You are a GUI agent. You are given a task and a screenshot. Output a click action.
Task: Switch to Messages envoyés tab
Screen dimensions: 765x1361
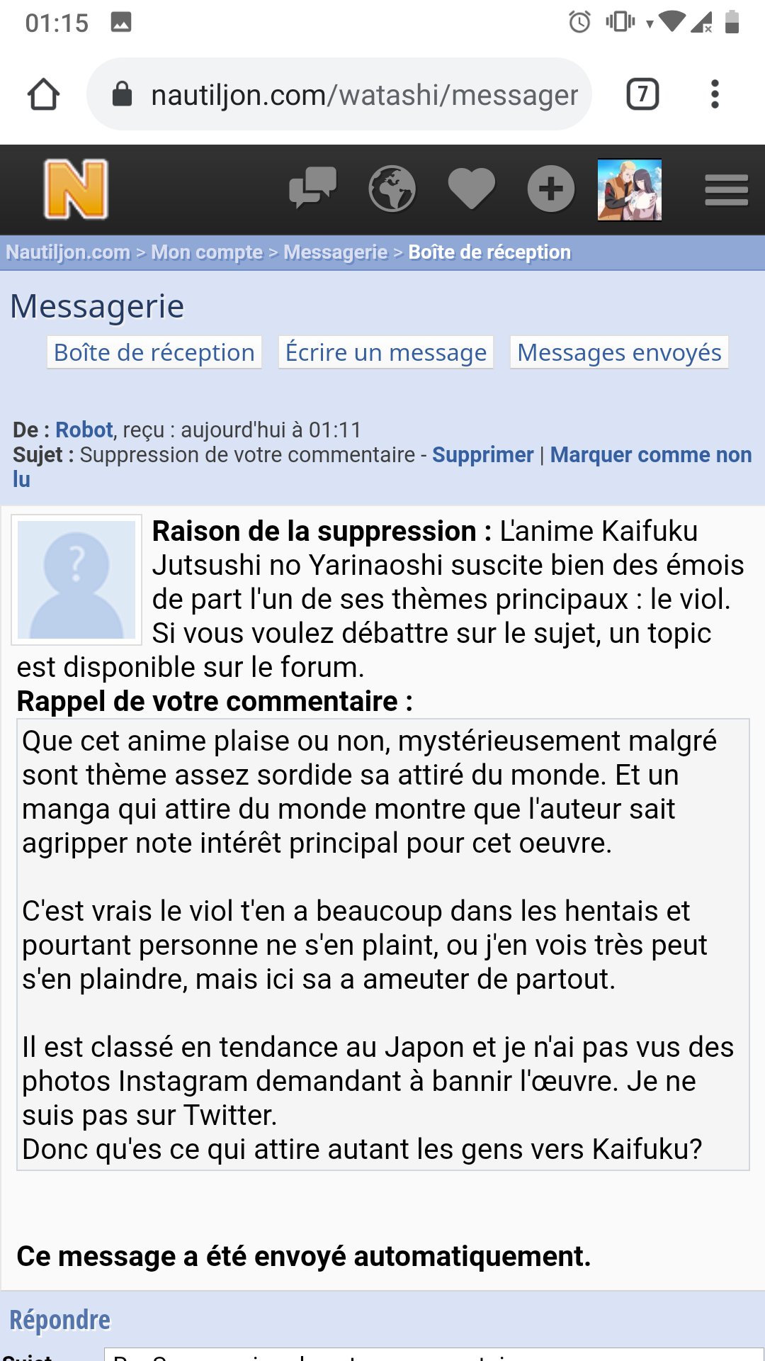[x=619, y=352]
